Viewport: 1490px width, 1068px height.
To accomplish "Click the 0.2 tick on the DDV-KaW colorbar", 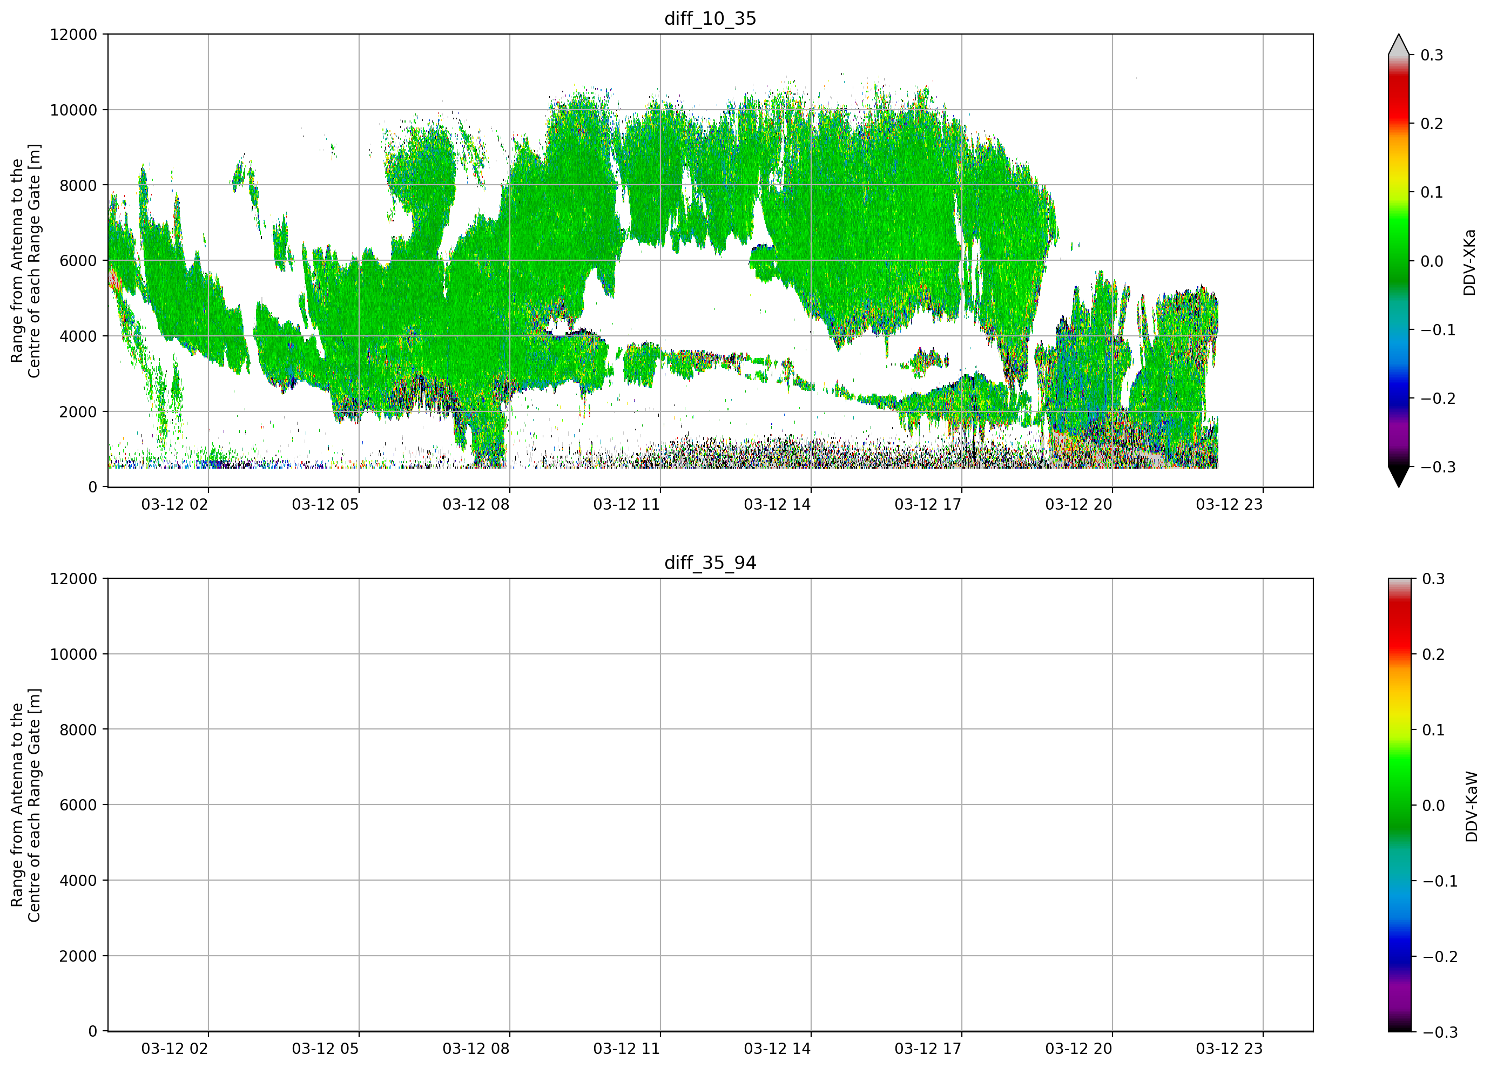I will click(1433, 654).
